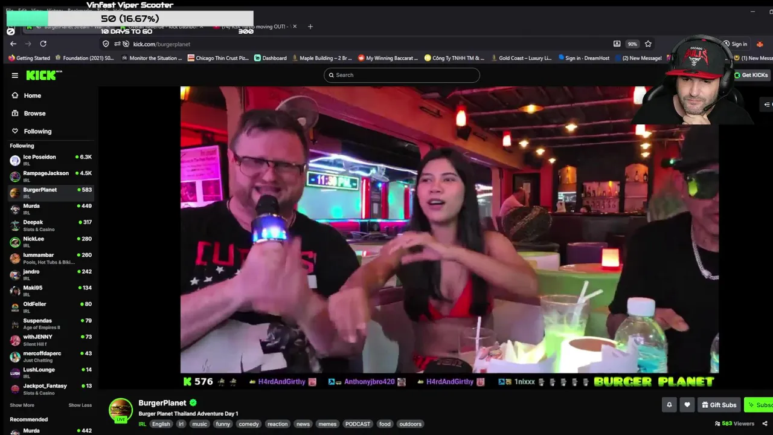Open Murda under Recommended

click(x=51, y=431)
